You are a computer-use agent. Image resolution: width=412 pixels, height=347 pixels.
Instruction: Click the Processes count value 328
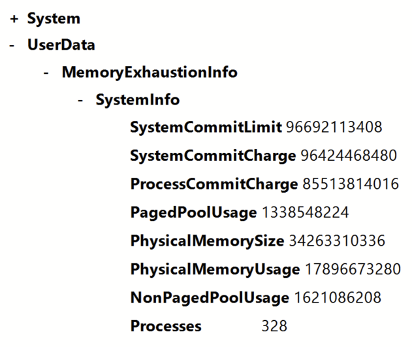point(274,326)
